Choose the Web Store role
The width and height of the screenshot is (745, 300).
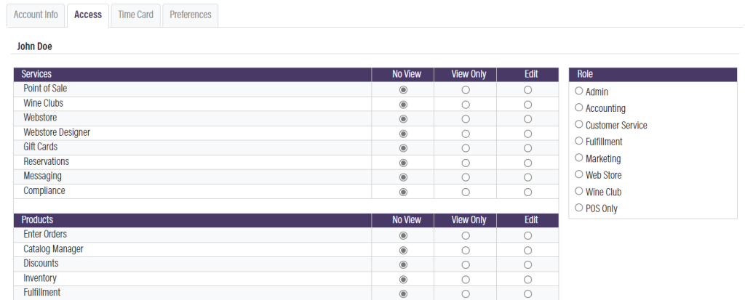pos(579,175)
